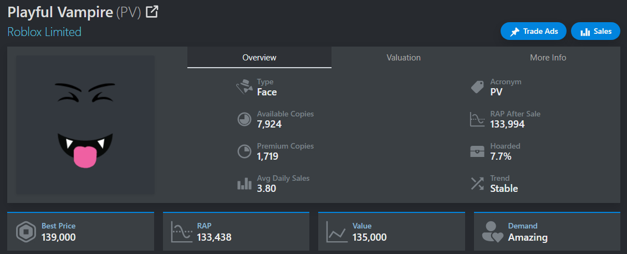627x254 pixels.
Task: Click the Value label
Action: tap(362, 226)
